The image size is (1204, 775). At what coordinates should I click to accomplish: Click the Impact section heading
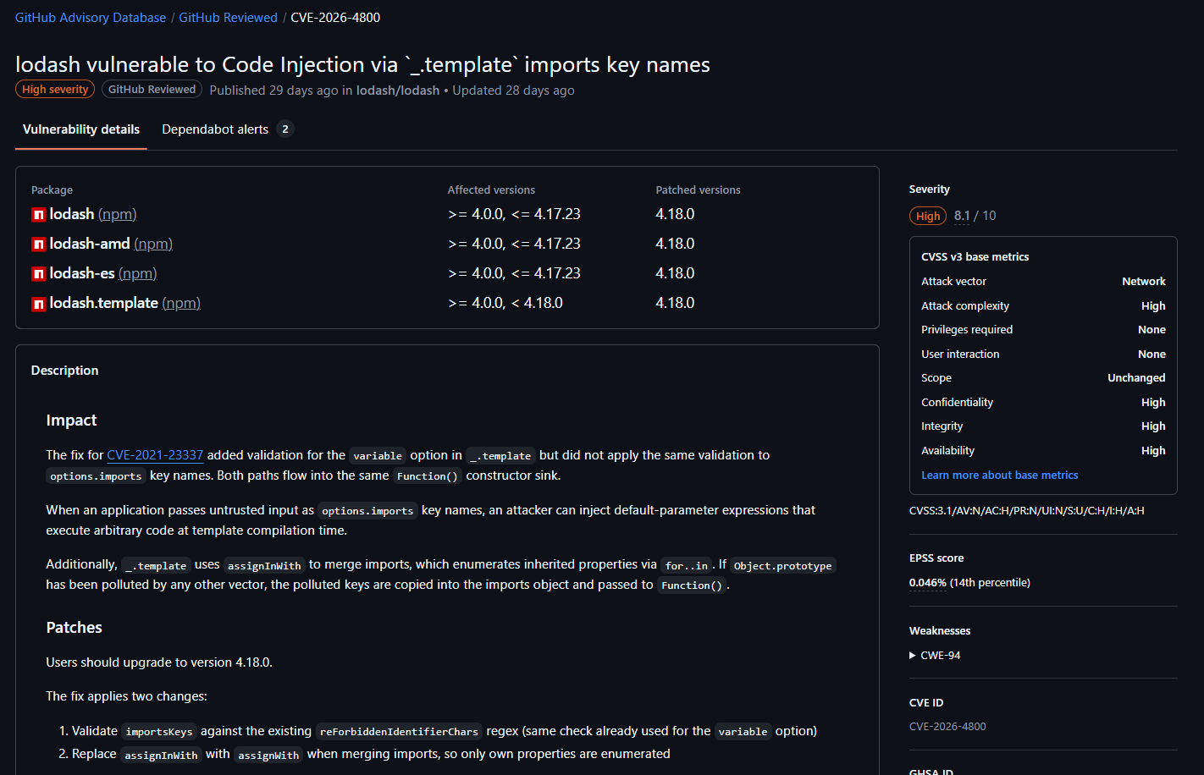[x=71, y=420]
